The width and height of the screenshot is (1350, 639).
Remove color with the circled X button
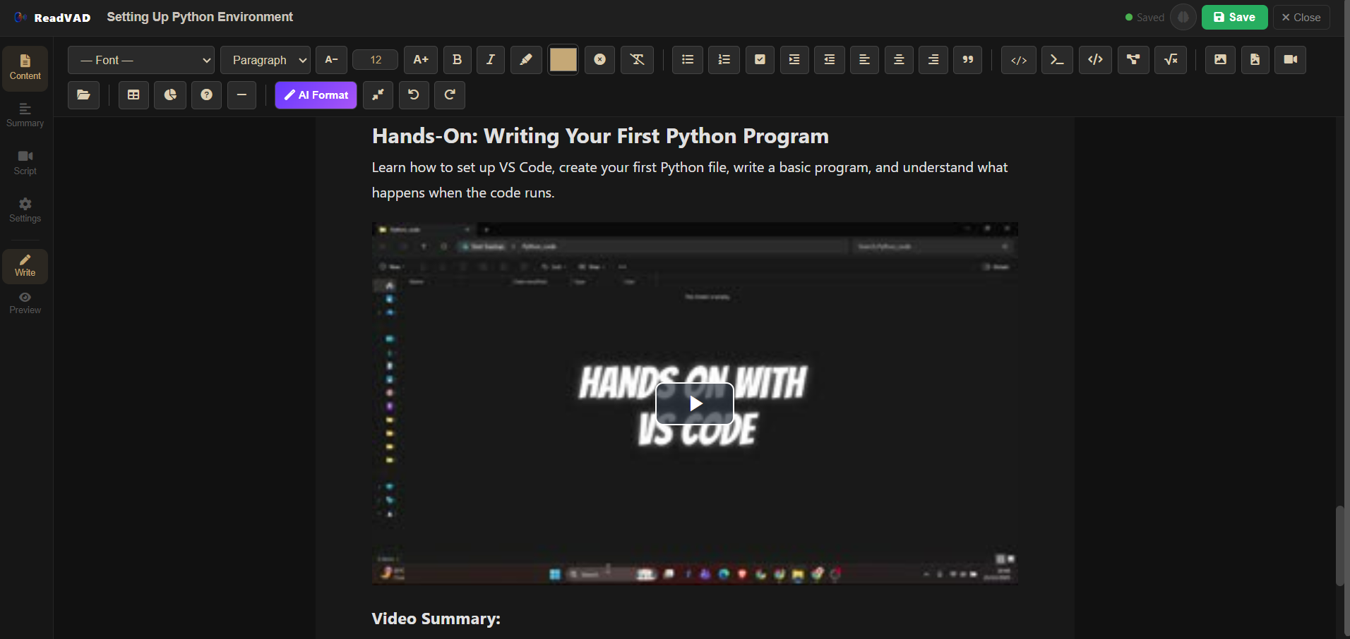599,60
